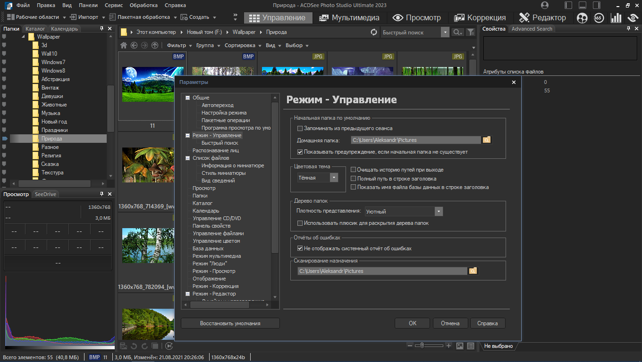
Task: Open the quick search history dropdown arrow
Action: point(445,32)
